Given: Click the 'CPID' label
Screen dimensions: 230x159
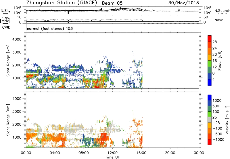Looking at the screenshot, I should coord(6,27).
